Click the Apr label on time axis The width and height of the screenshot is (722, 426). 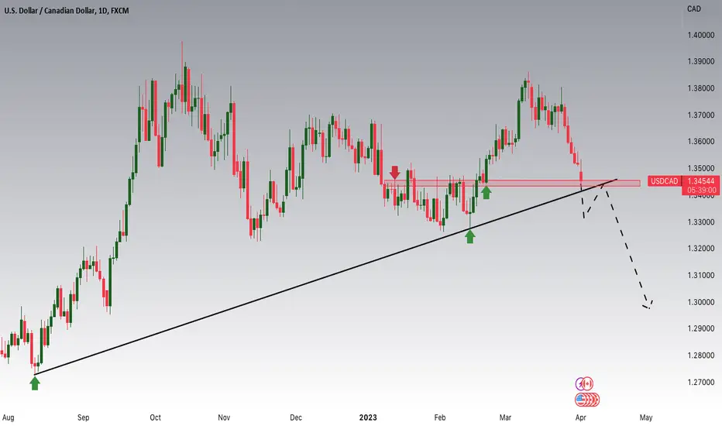coord(581,417)
